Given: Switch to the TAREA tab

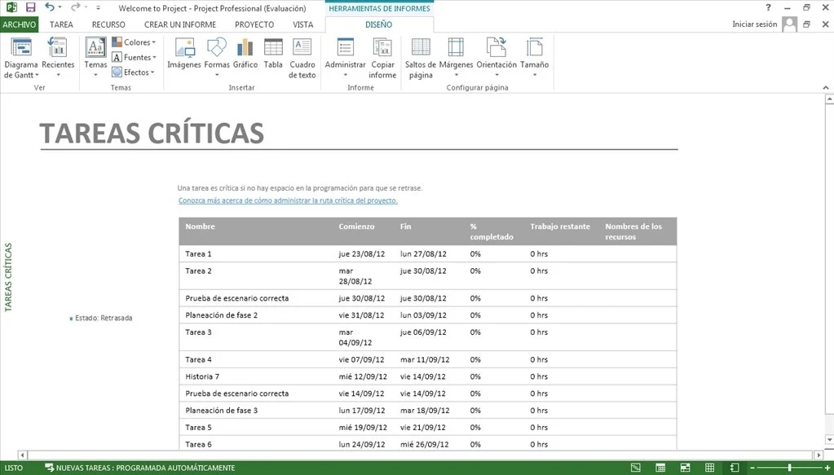Looking at the screenshot, I should [61, 24].
